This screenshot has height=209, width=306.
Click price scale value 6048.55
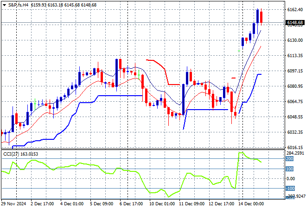point(295,117)
